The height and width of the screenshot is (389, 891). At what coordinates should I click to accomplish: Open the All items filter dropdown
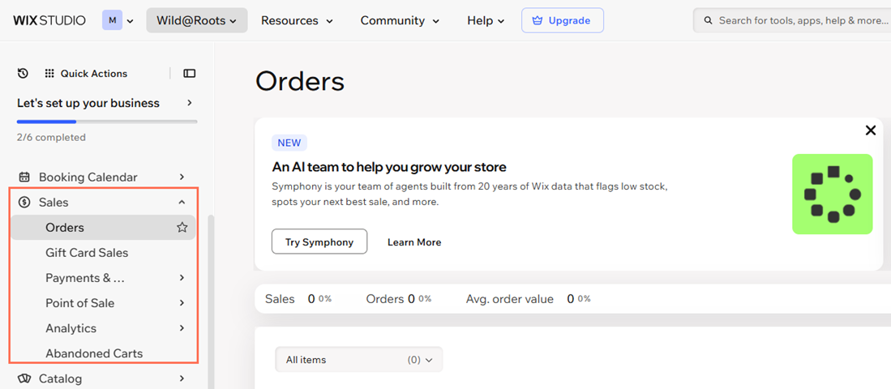[358, 360]
